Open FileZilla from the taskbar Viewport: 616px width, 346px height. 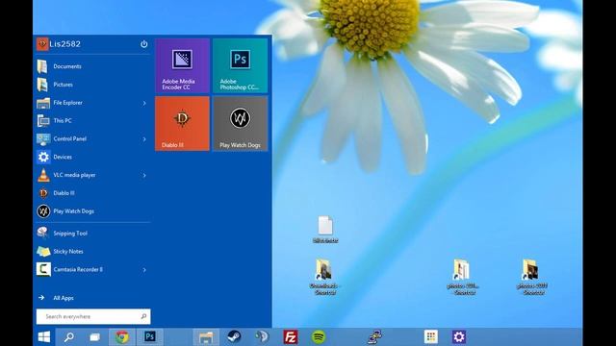pos(291,337)
